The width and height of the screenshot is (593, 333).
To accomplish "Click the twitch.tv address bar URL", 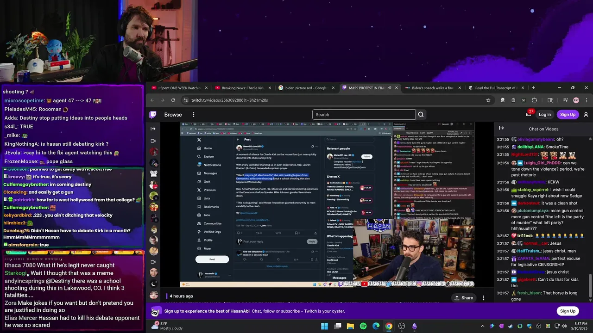I will point(229,100).
